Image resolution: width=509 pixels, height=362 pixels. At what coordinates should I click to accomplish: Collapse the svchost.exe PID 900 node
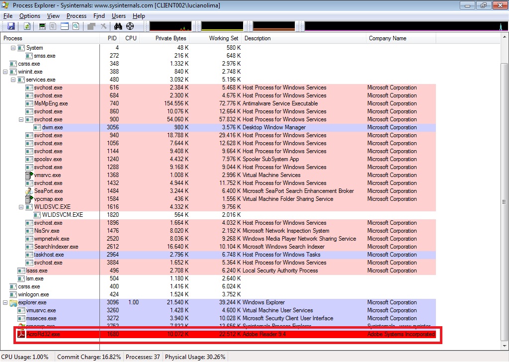point(21,119)
